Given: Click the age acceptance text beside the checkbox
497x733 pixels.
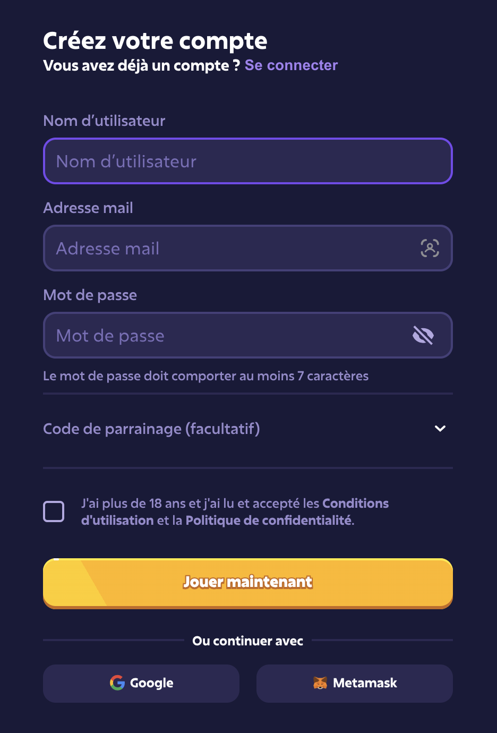Looking at the screenshot, I should click(x=202, y=504).
